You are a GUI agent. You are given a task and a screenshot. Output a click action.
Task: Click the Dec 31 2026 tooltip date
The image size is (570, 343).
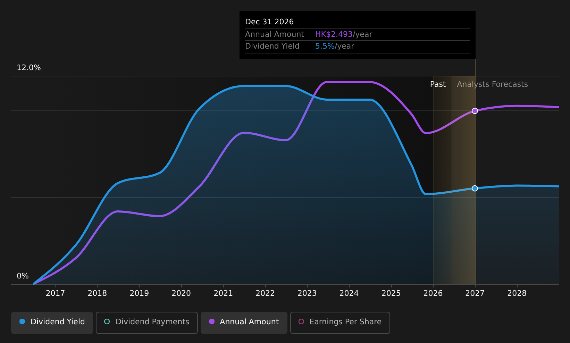[269, 22]
